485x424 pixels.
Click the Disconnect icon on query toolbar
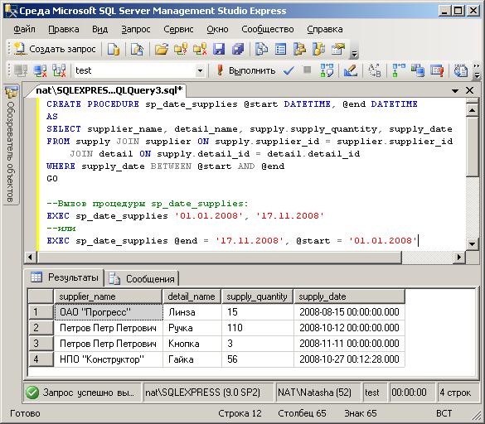[41, 70]
